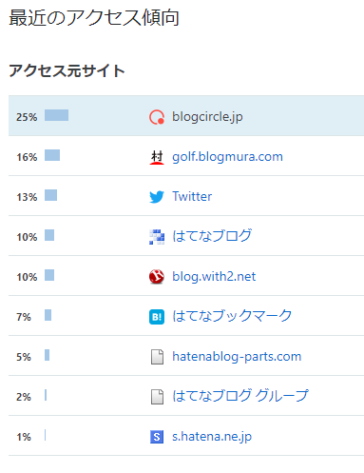Open the はてなブックマーク link

[232, 316]
